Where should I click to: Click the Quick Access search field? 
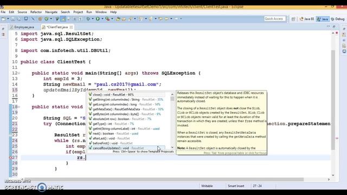tap(275, 19)
